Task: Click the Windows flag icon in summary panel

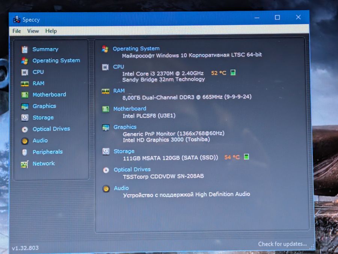Action: click(x=105, y=49)
